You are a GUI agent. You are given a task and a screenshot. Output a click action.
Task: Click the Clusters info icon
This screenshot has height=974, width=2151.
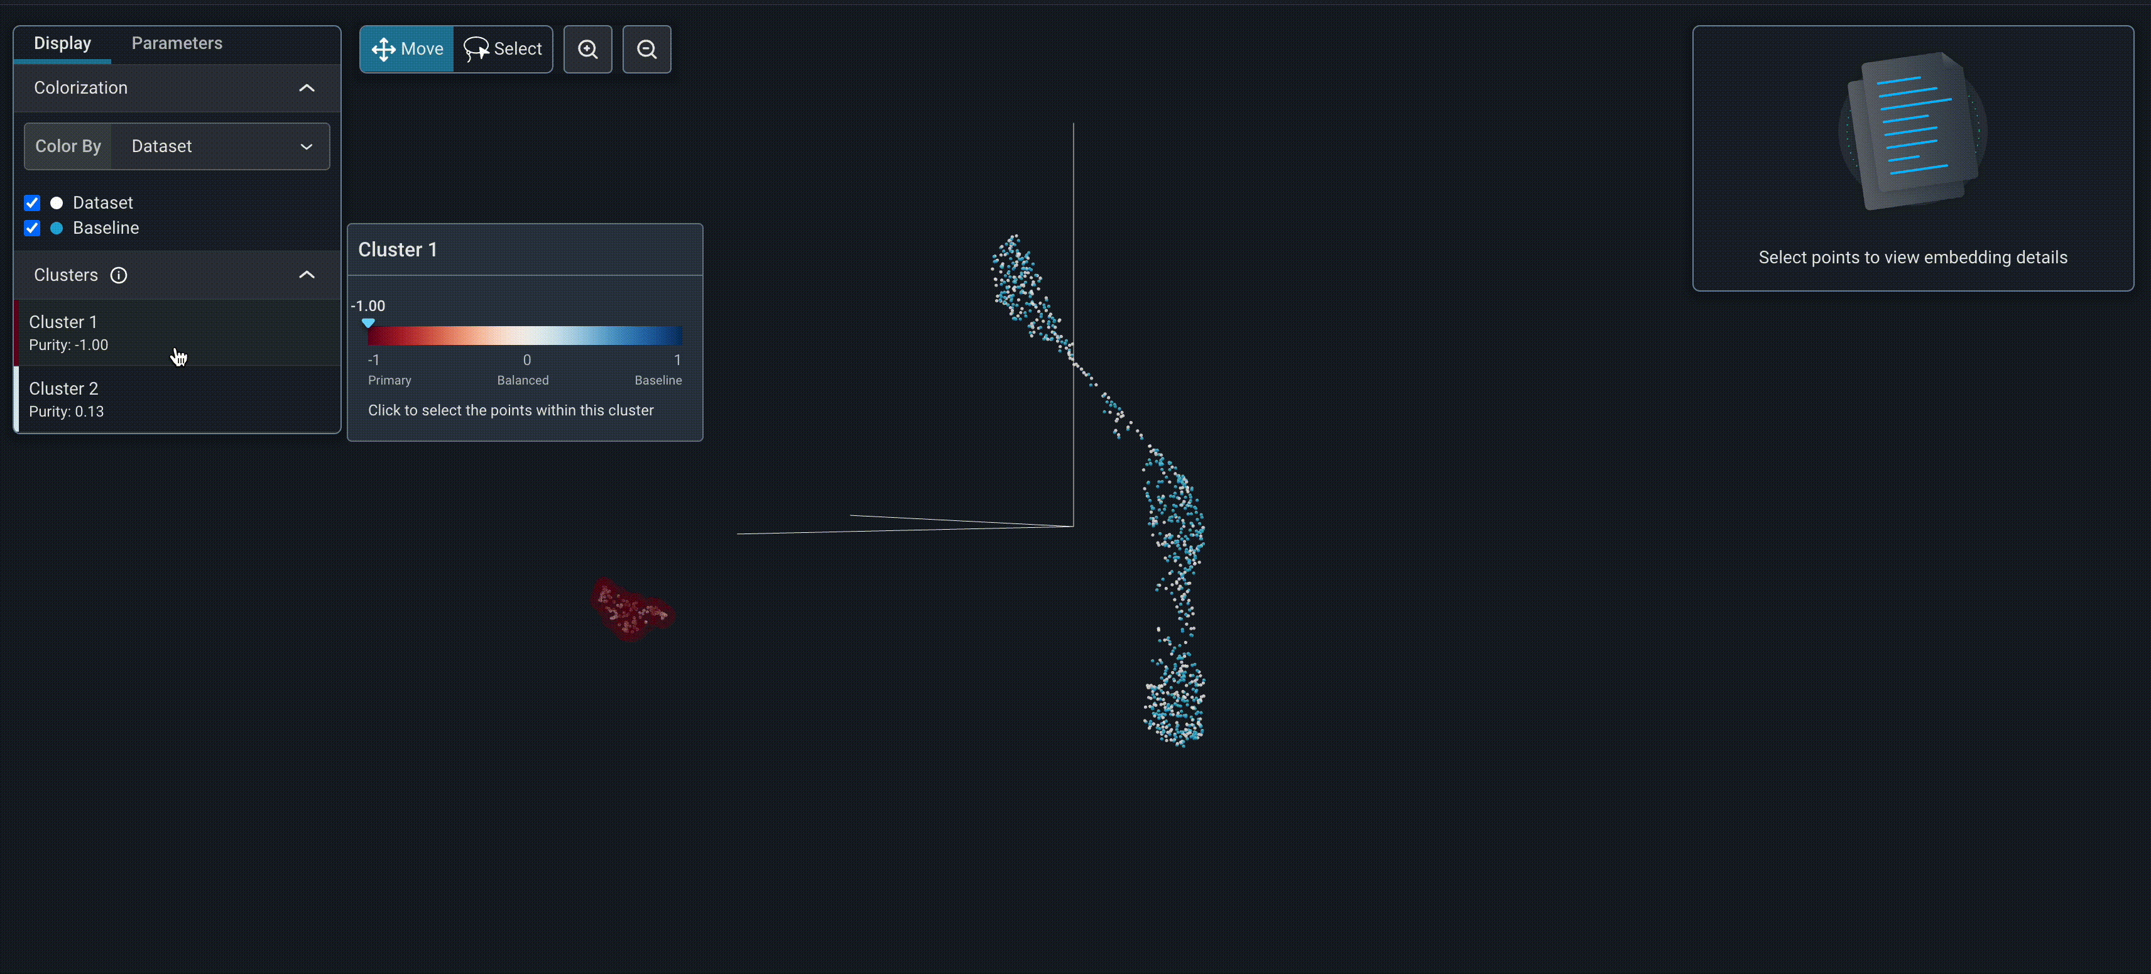[x=119, y=275]
